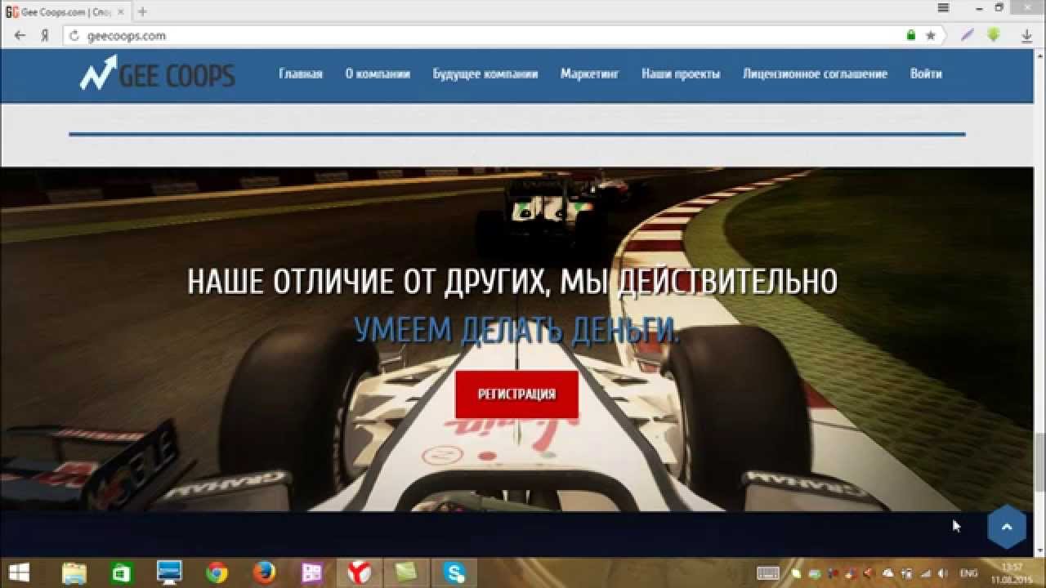Open the green notes app in taskbar
The width and height of the screenshot is (1046, 588).
click(x=407, y=572)
